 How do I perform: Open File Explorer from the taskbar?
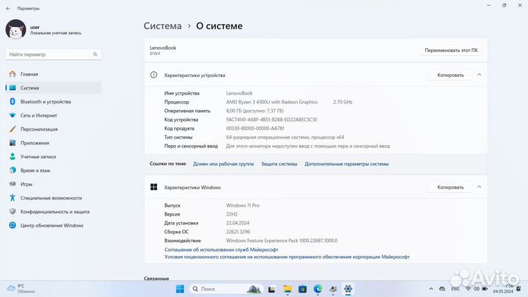click(287, 289)
